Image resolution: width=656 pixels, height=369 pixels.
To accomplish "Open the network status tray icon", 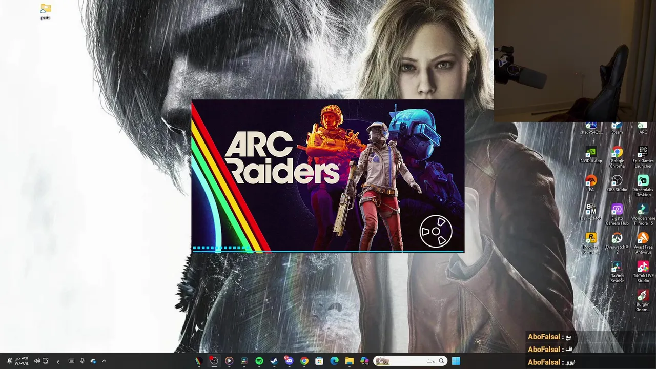I will 46,361.
